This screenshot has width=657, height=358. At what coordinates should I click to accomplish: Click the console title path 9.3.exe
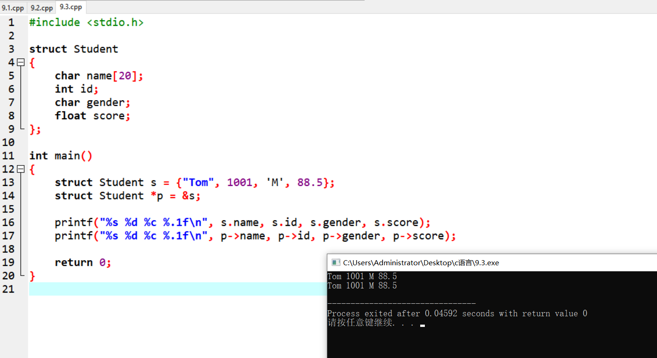point(421,262)
